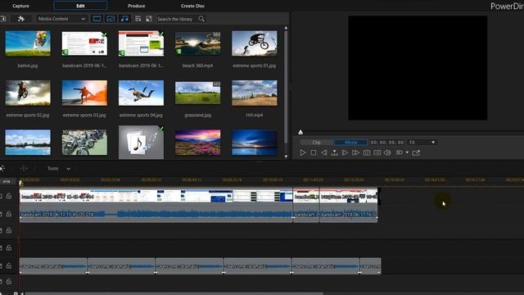This screenshot has height=295, width=524.
Task: Select the first bandicam video clip on timeline
Action: (x=156, y=196)
